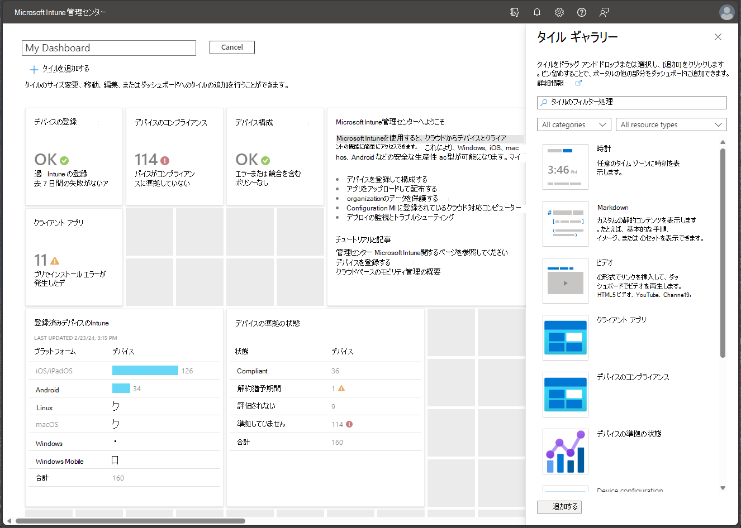Screen dimensions: 741x528
Task: Click the 管理センター Microsoft Intune page link
Action: 422,253
